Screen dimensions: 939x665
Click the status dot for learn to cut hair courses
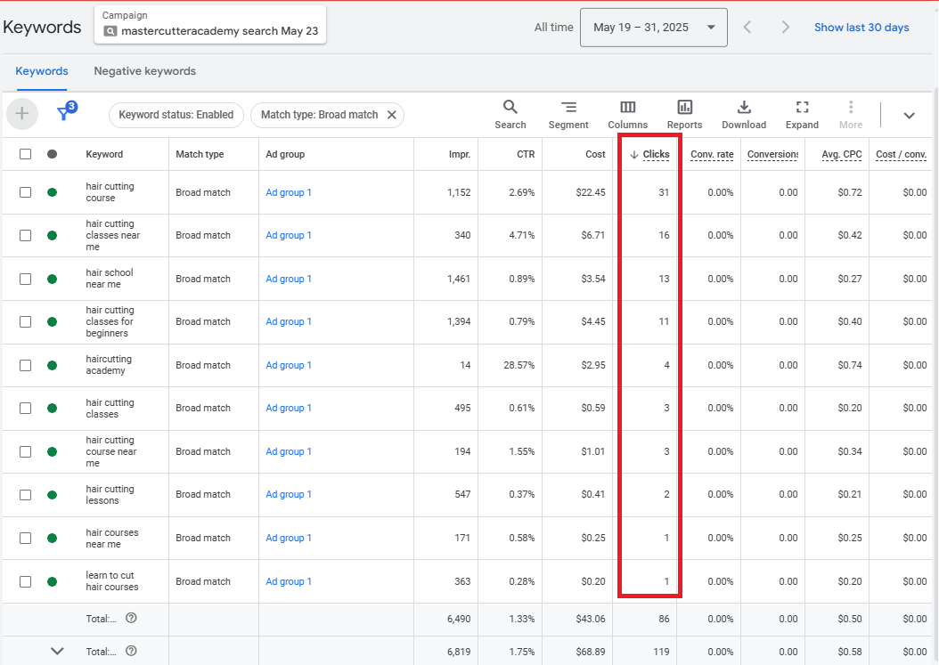coord(52,581)
